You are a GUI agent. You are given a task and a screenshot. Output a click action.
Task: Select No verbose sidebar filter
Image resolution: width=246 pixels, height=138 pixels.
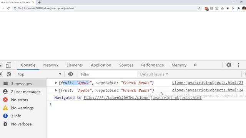pos(23,124)
